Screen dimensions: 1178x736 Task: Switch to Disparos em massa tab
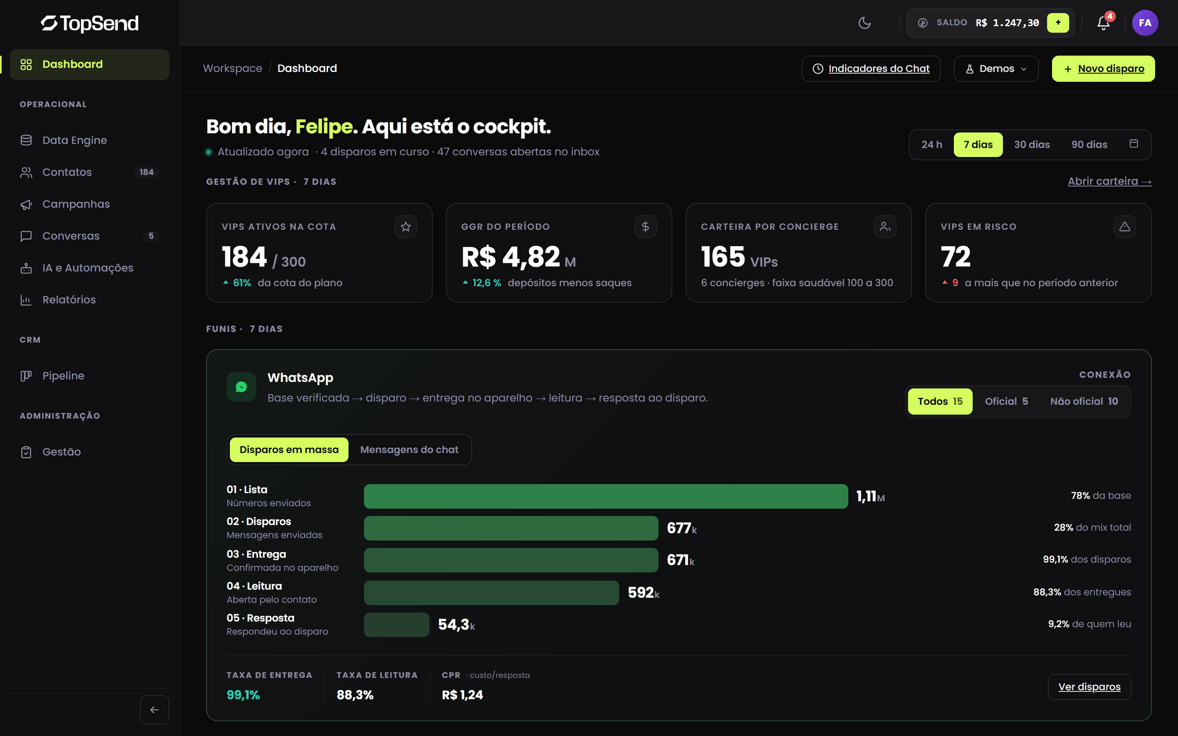click(x=289, y=450)
